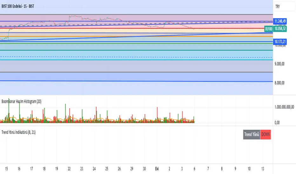Click the red DOWN trend cell
The image size is (296, 174).
(x=266, y=134)
